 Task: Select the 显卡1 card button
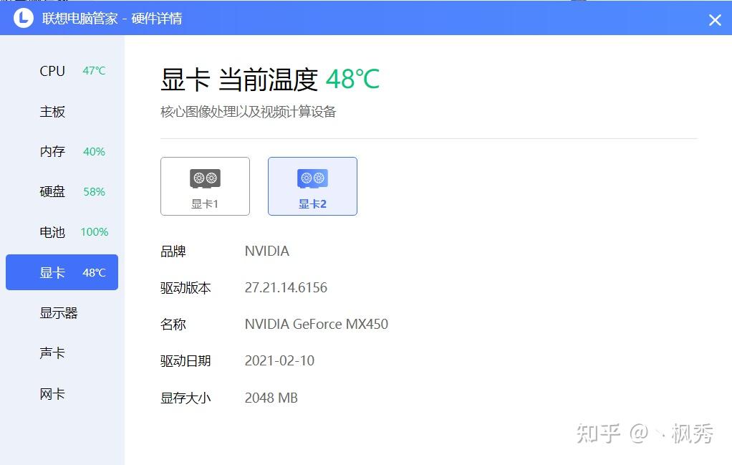pos(205,186)
